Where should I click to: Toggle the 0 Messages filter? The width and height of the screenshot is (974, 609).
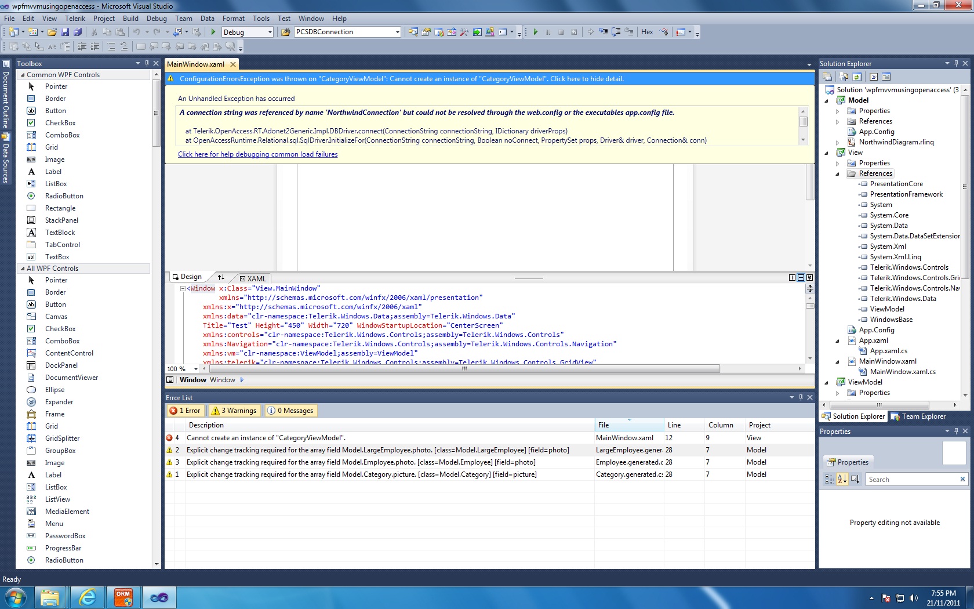(x=290, y=411)
